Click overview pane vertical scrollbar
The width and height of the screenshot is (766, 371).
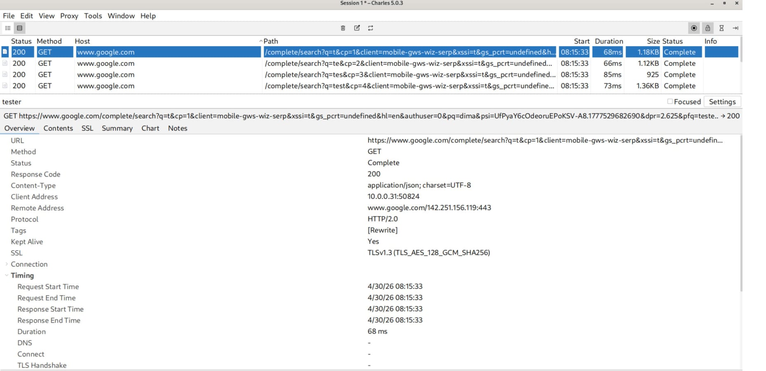(741, 214)
